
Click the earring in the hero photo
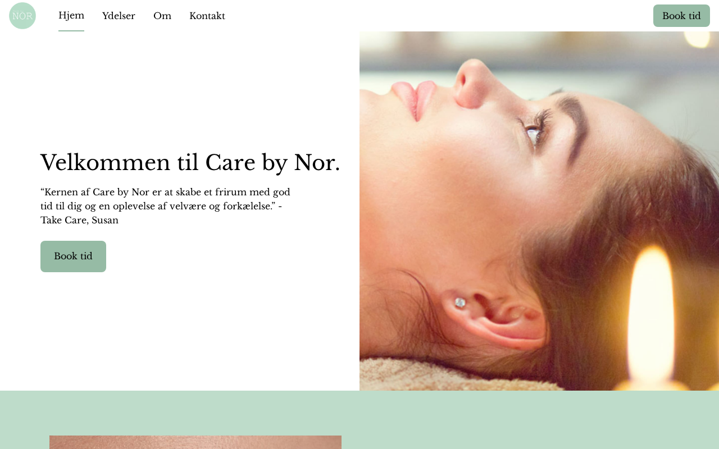click(x=460, y=303)
